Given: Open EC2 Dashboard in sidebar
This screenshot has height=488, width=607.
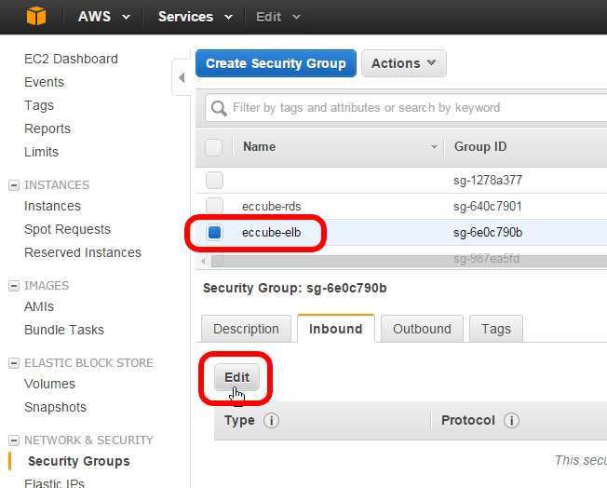Looking at the screenshot, I should coord(72,59).
